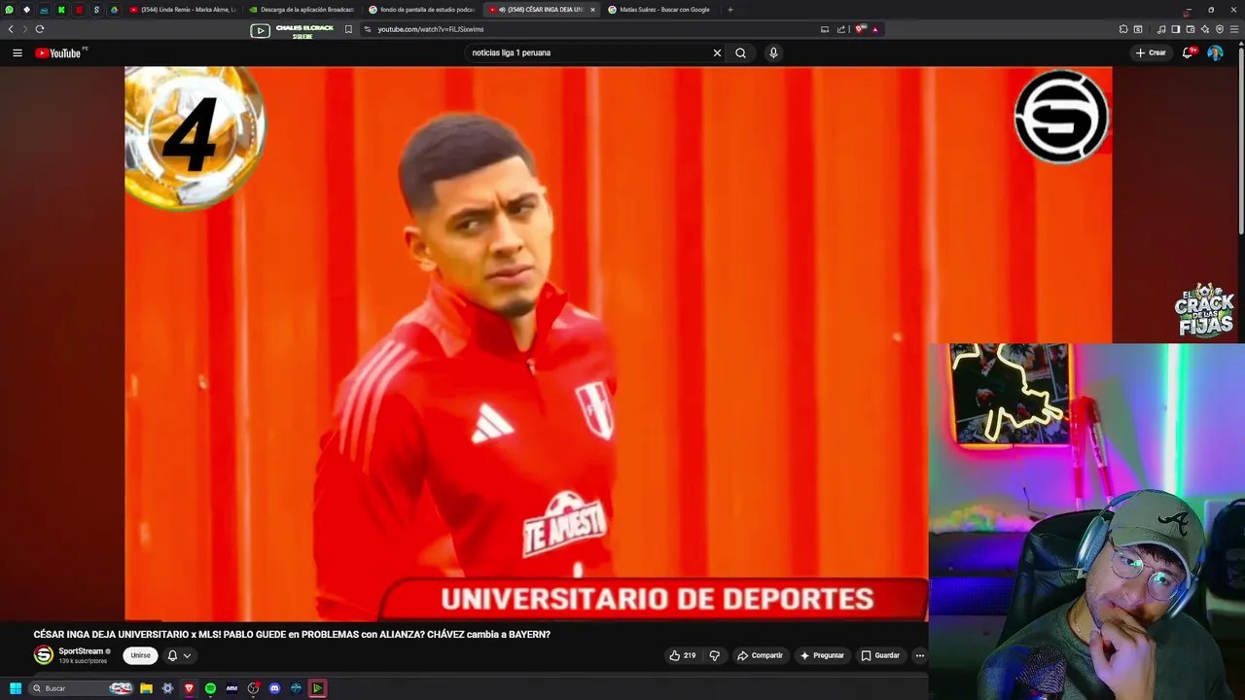1245x700 pixels.
Task: Open the more actions three-dot menu
Action: 920,655
